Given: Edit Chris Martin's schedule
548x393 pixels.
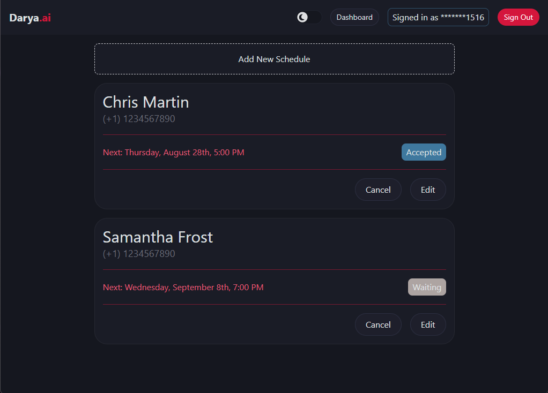Looking at the screenshot, I should pyautogui.click(x=428, y=190).
